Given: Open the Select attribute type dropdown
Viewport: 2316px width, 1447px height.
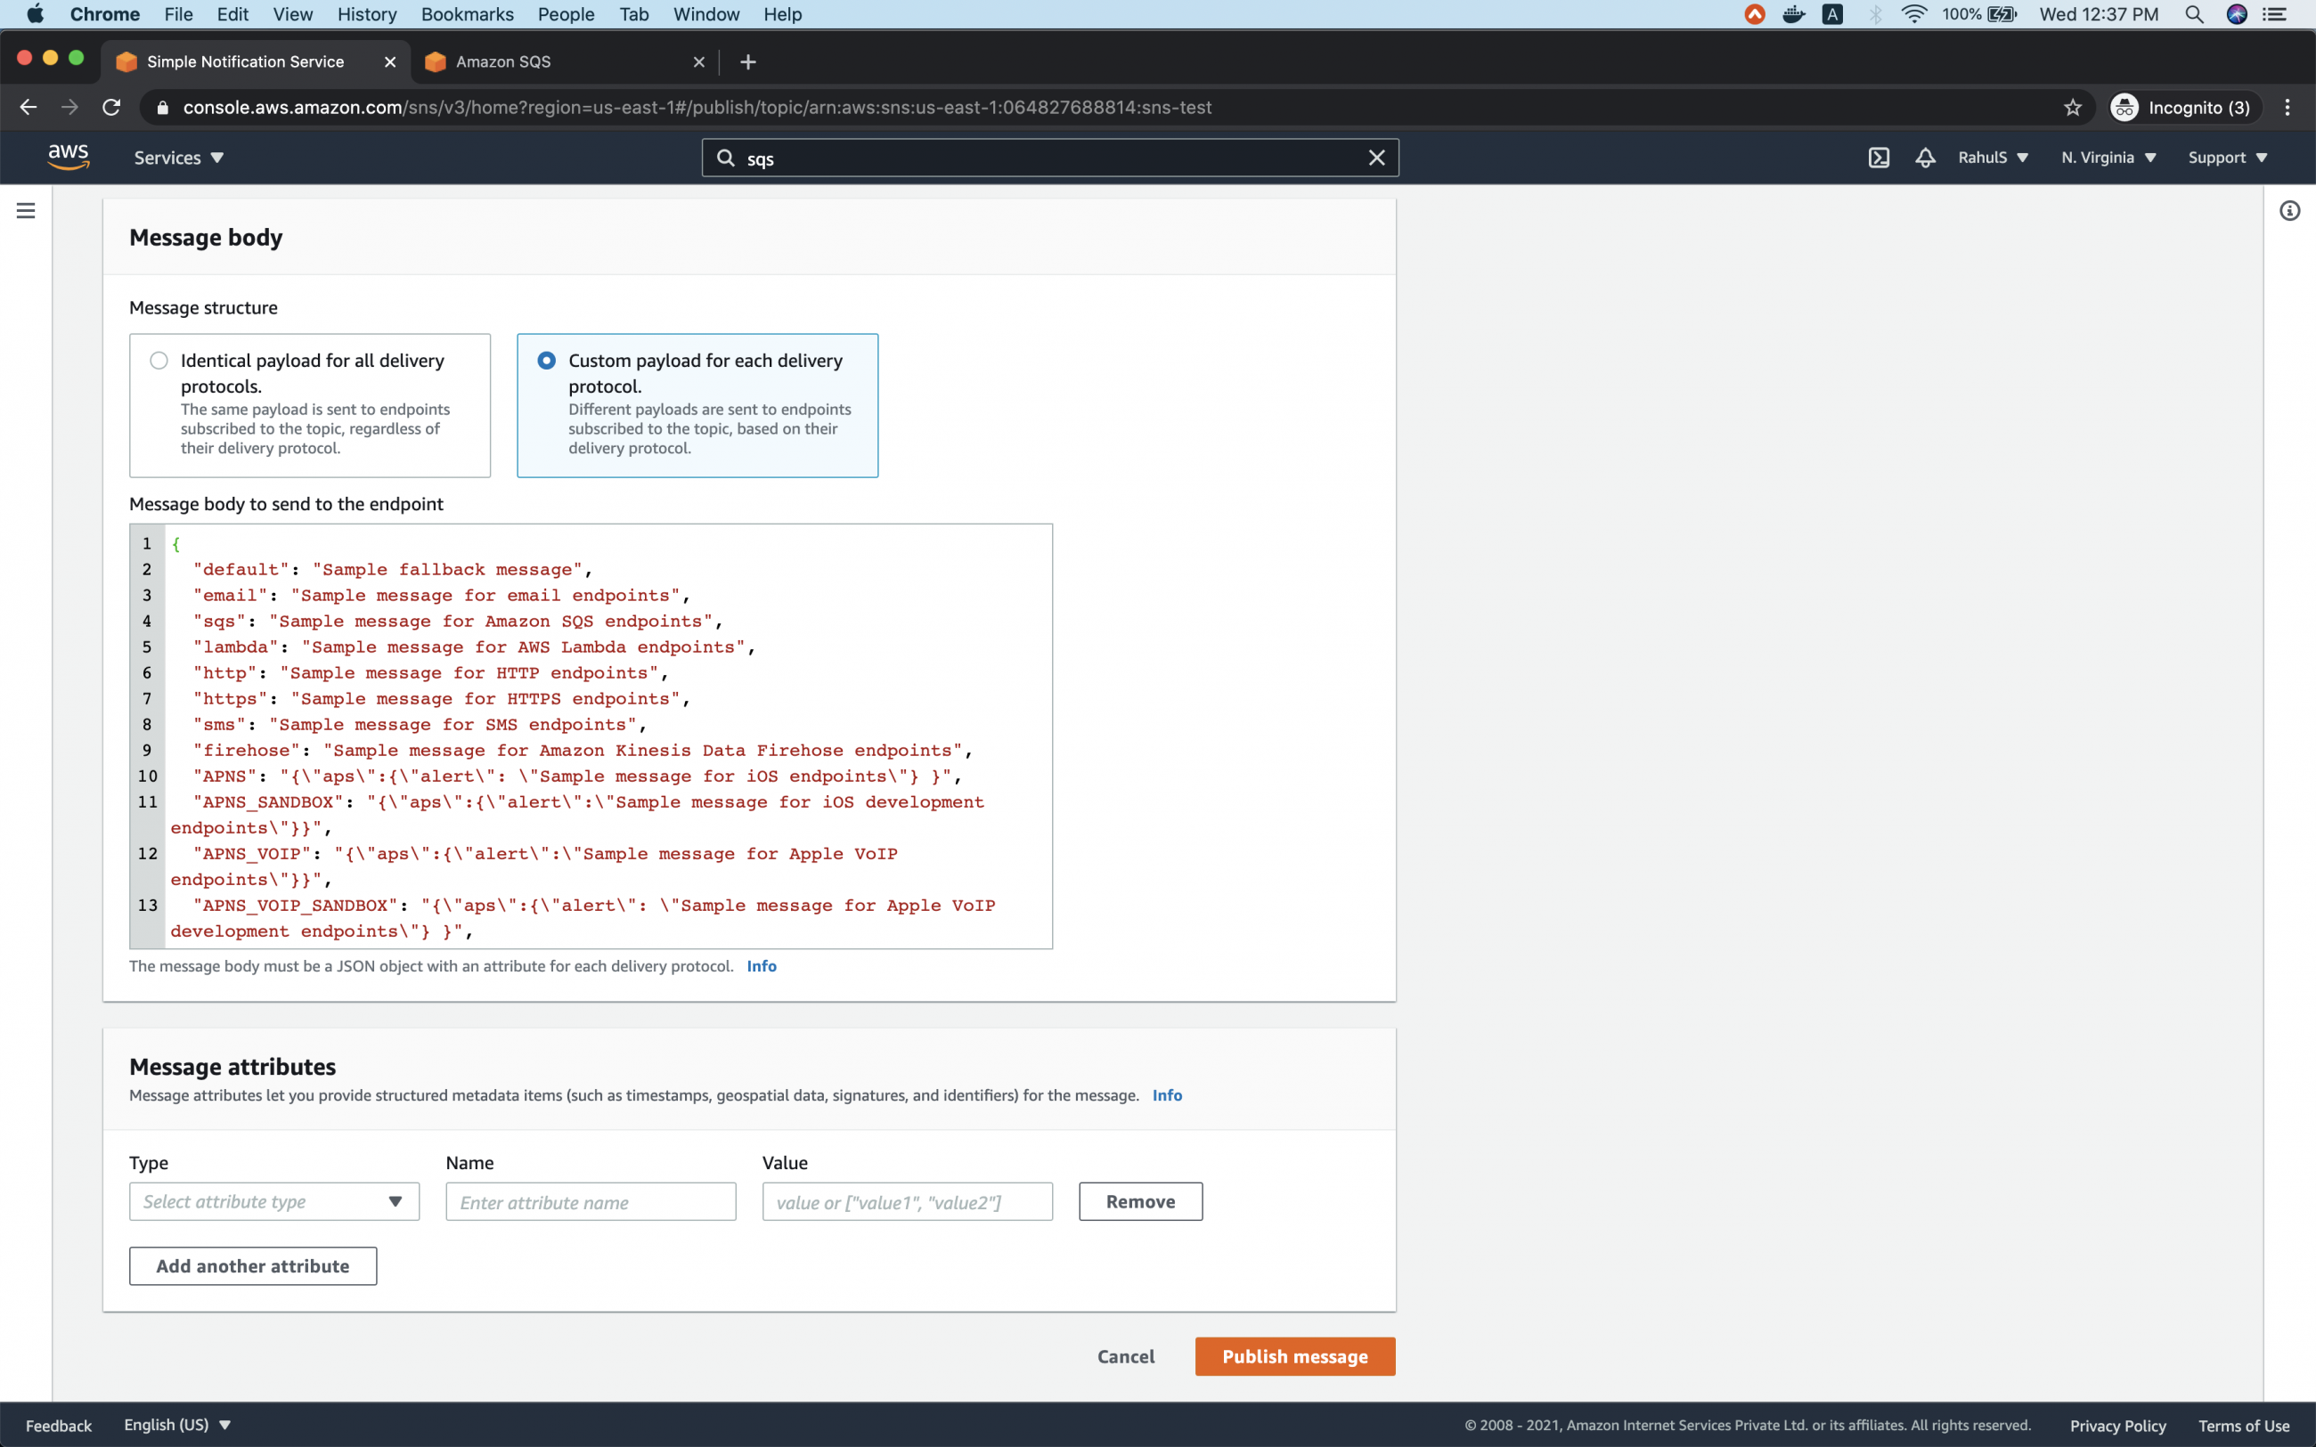Looking at the screenshot, I should 273,1201.
